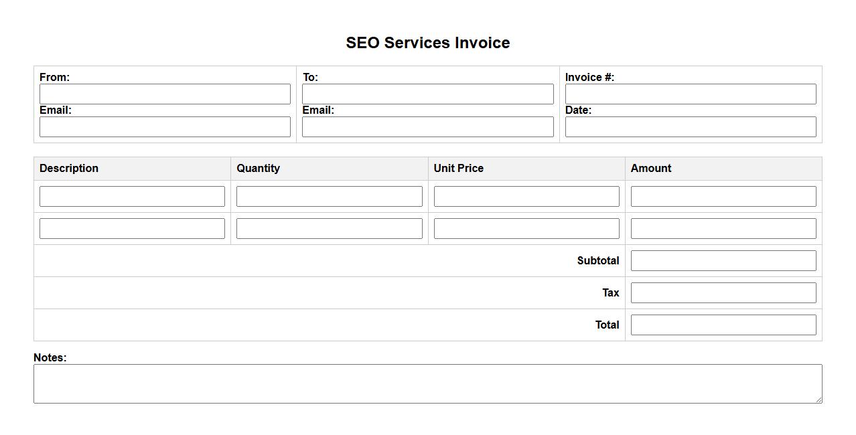
Task: Focus first row Unit Price field
Action: coord(526,196)
